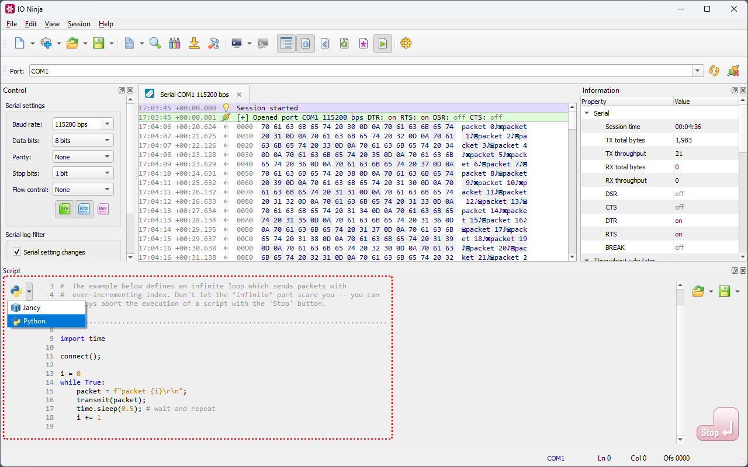Toggle the pink BRK break button

[103, 208]
